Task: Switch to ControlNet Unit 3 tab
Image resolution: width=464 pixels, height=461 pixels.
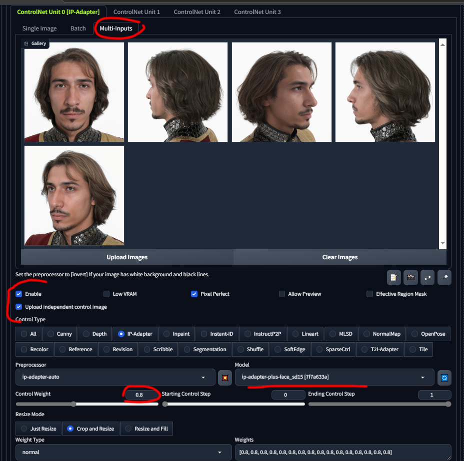Action: point(257,12)
